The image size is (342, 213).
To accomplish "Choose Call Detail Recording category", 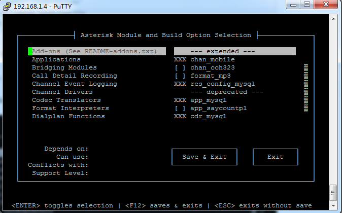I will [75, 76].
